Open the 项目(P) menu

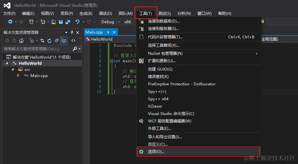[x=67, y=14]
